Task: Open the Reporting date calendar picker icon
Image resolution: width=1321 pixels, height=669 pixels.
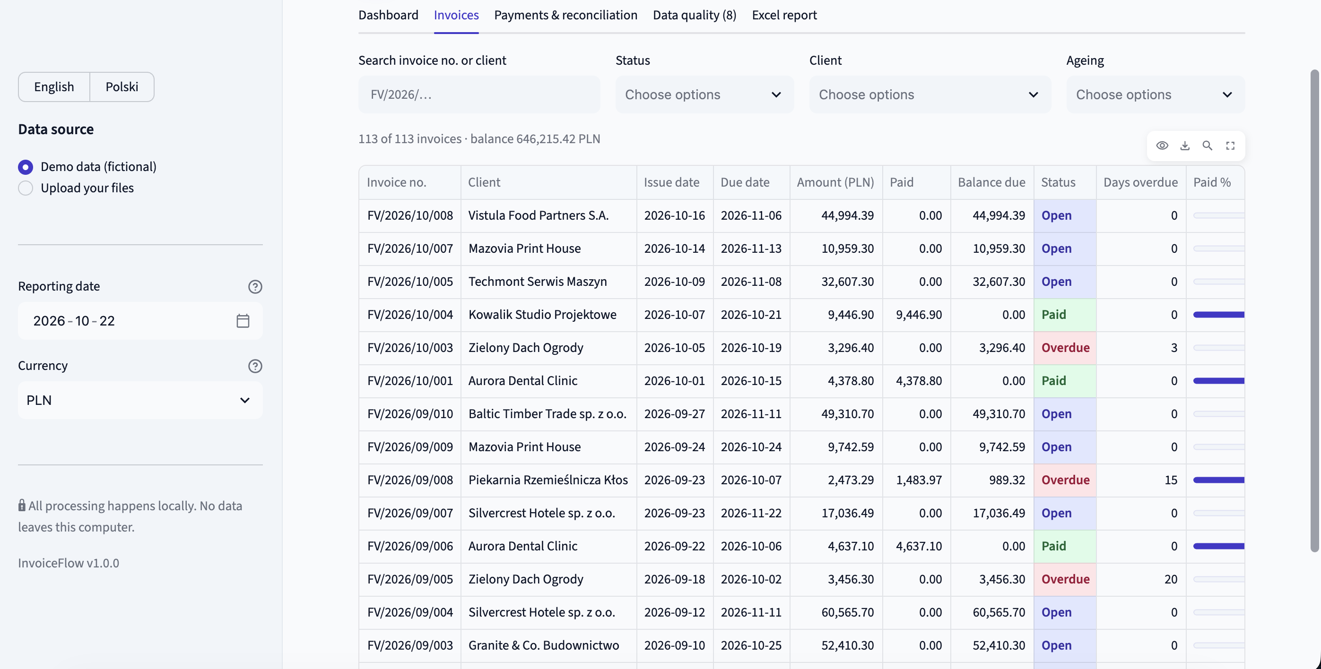Action: point(243,321)
